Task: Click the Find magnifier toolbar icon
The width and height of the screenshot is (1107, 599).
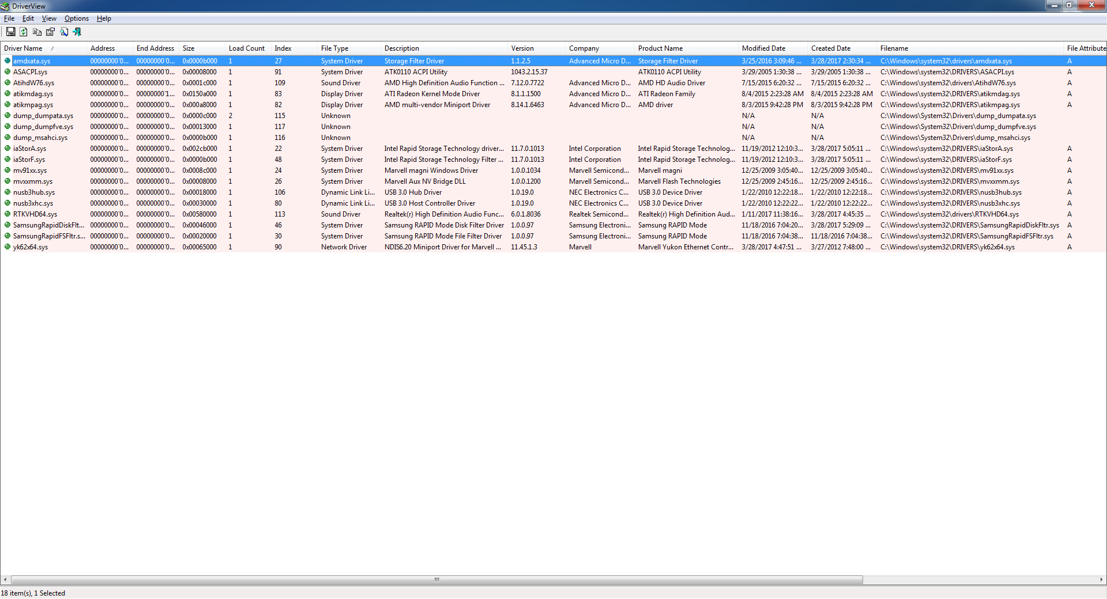Action: [63, 32]
